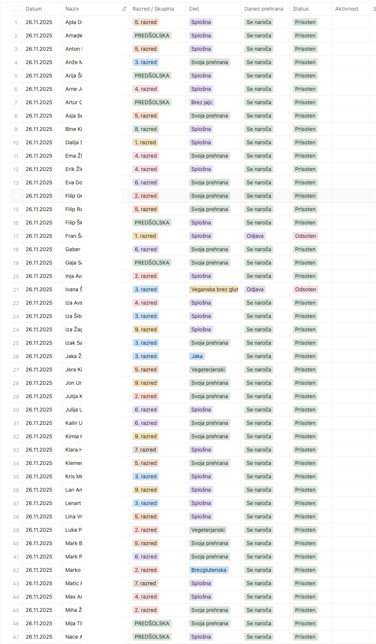Tick the checkbox on the Filip Gr 2. razred row
Image resolution: width=376 pixels, height=644 pixels.
16,196
